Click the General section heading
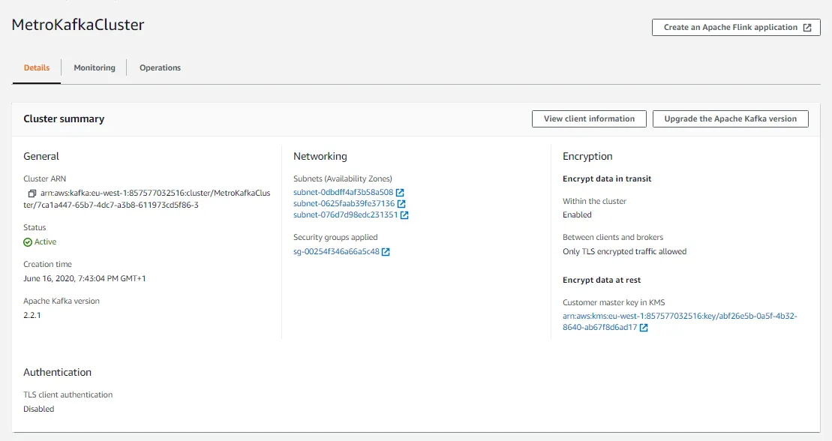The height and width of the screenshot is (441, 832). [41, 157]
